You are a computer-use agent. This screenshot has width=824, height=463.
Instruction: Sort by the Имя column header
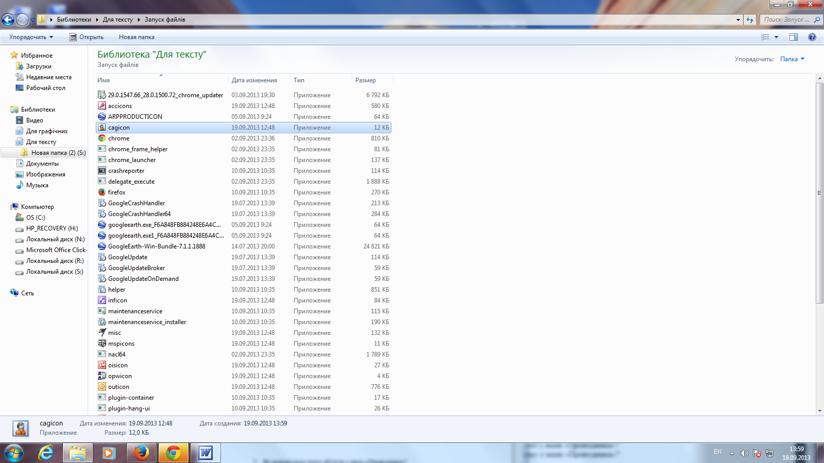162,80
